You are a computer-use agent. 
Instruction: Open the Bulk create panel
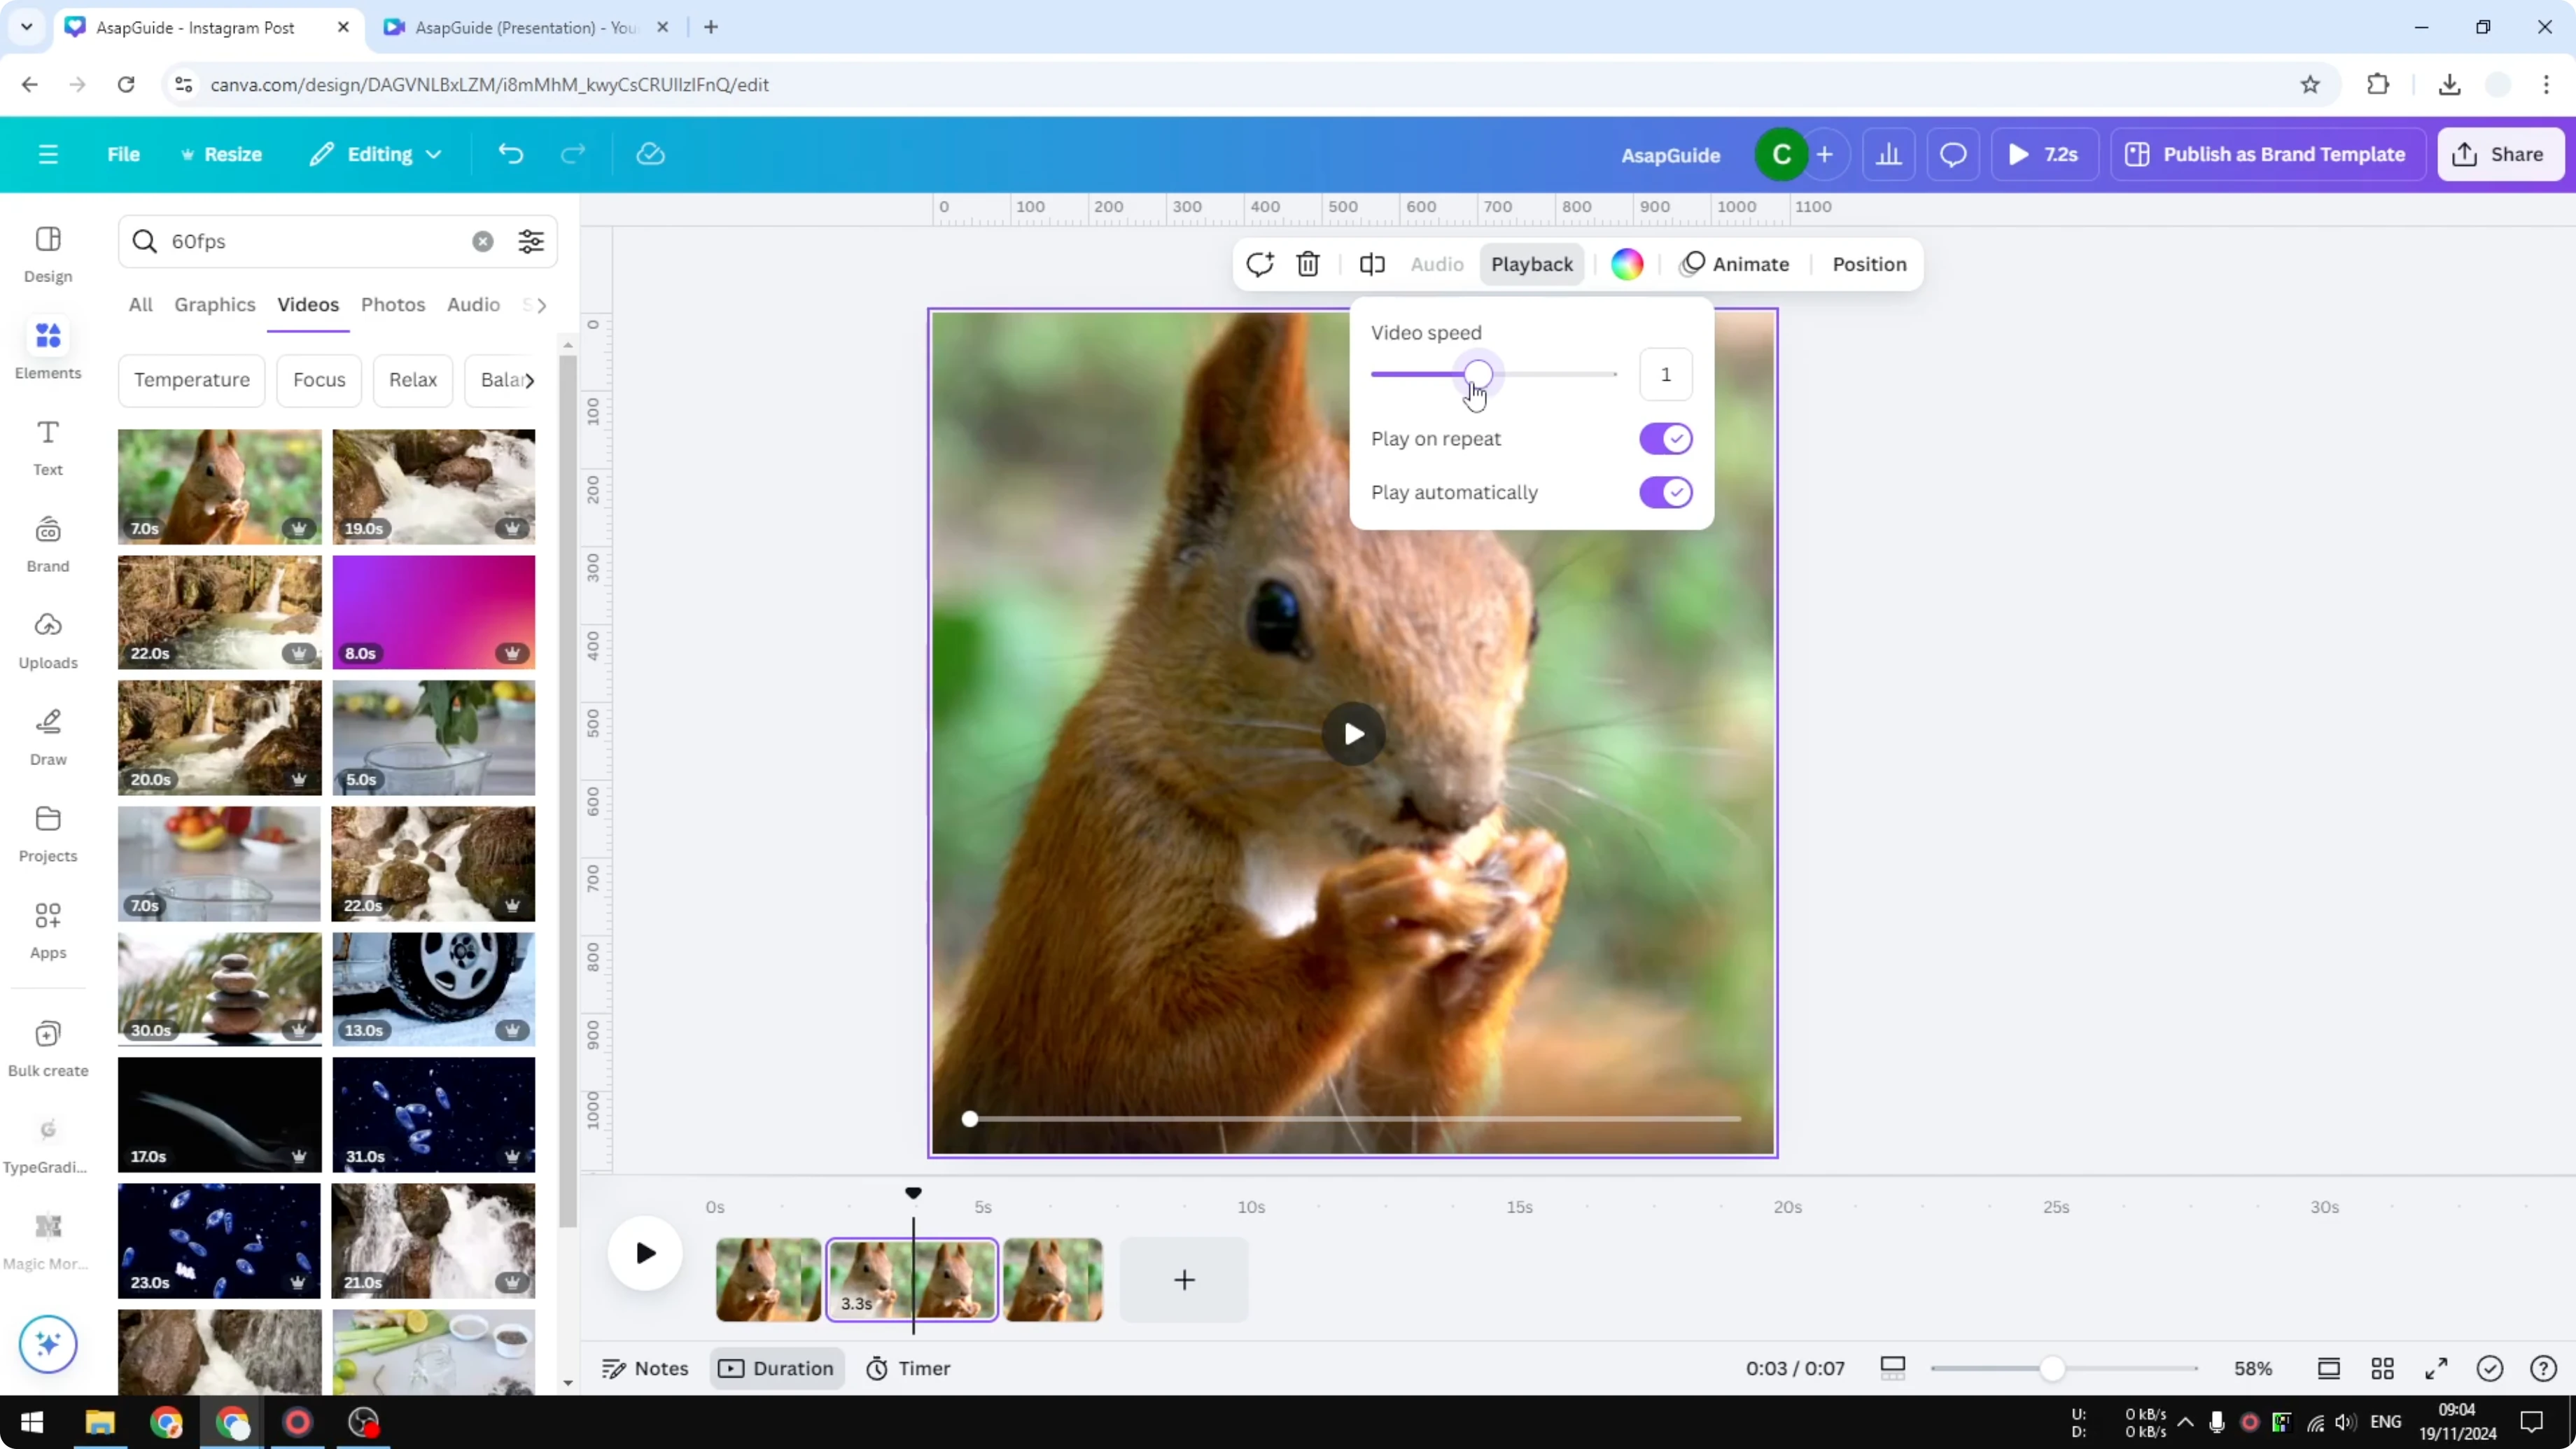(x=47, y=1047)
